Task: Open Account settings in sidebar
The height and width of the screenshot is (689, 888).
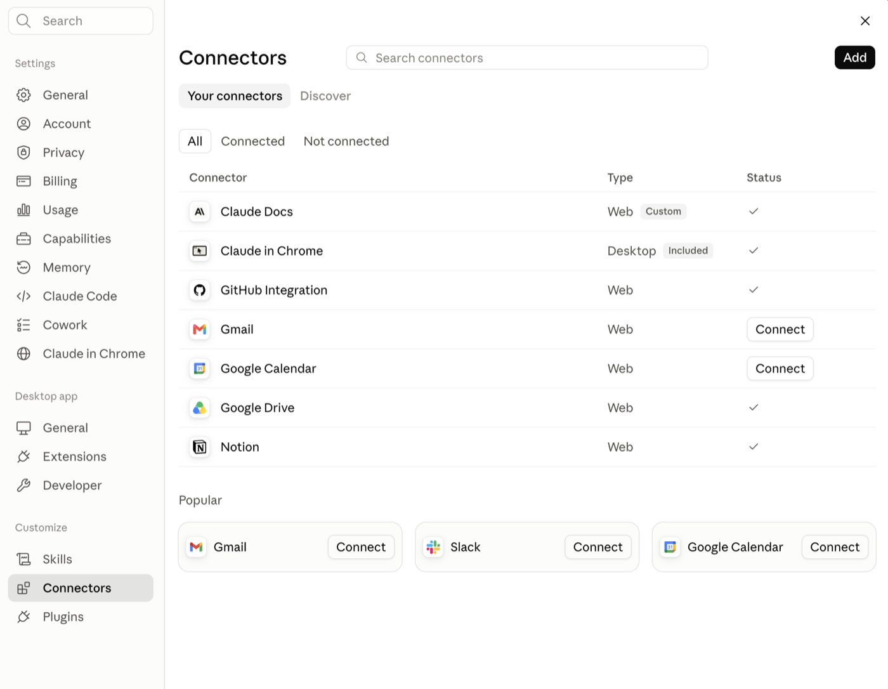Action: (81, 124)
